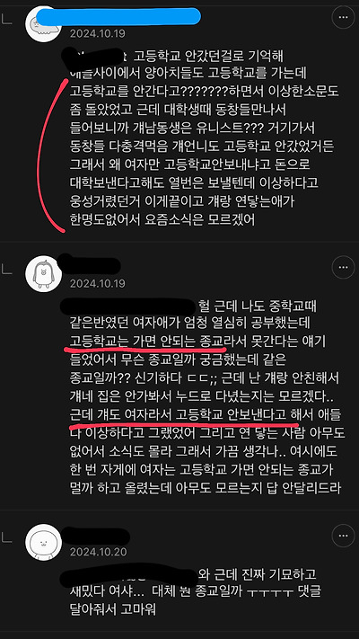
Task: Click the redacted mention before '헐 근데 나도 중학교때'
Action: point(128,307)
